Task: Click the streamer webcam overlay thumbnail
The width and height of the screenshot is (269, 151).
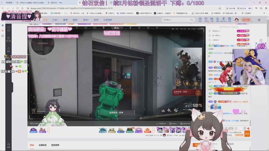Action: tap(251, 67)
